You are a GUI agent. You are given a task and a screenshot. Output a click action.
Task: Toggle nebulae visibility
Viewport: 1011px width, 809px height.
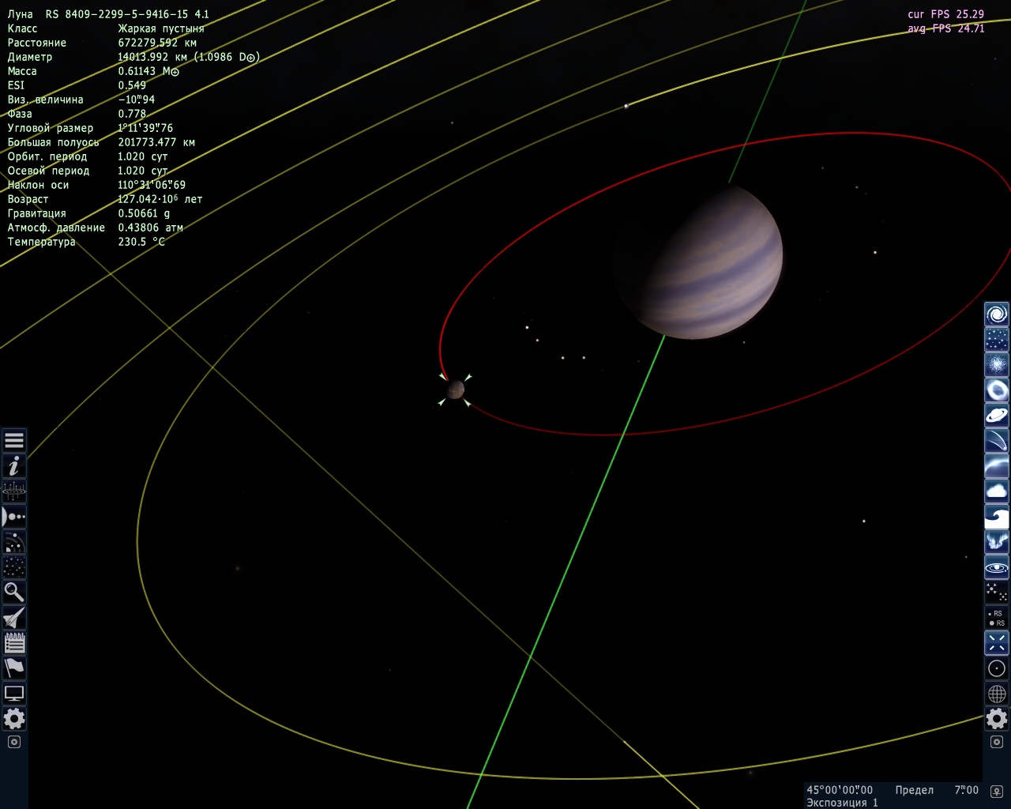pyautogui.click(x=997, y=389)
